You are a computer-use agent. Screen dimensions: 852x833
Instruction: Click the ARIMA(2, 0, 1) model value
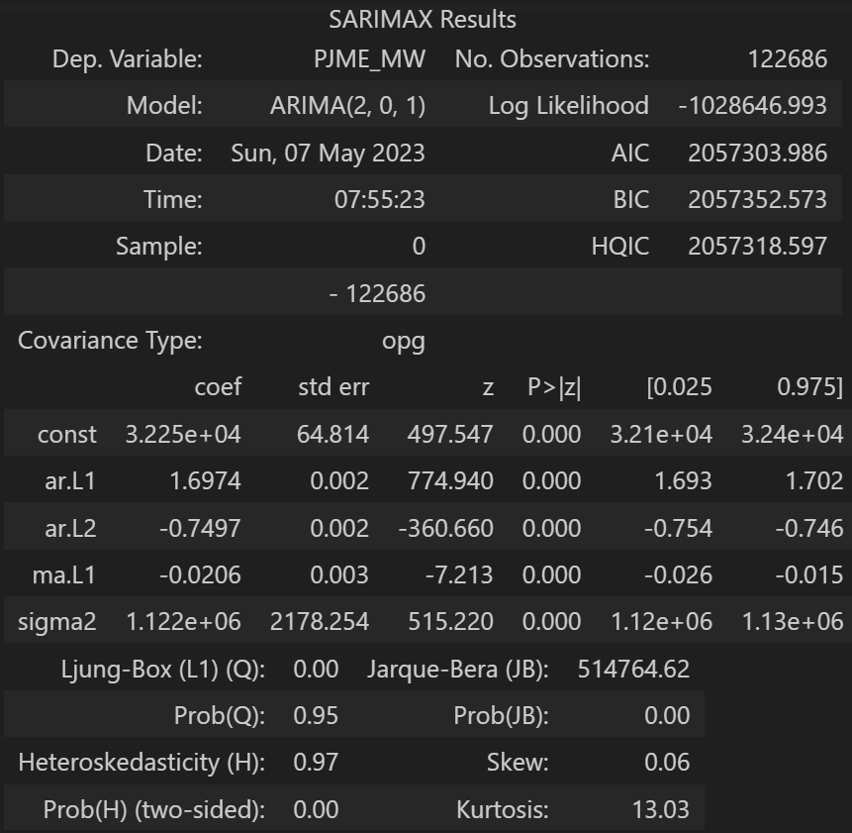[347, 106]
